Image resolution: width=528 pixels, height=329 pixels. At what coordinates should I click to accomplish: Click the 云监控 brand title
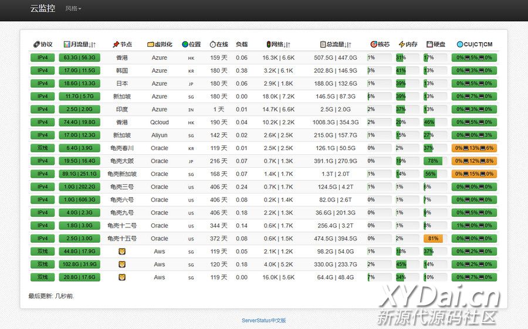(x=43, y=9)
